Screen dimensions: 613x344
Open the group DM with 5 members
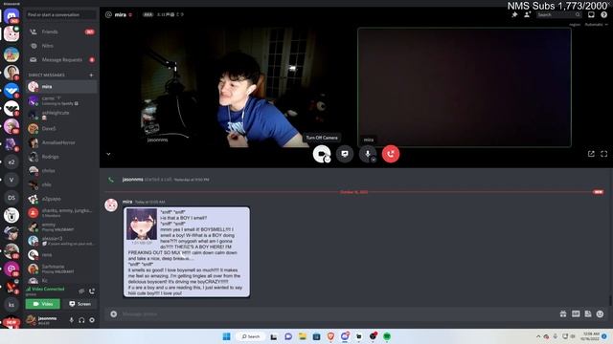(x=61, y=213)
